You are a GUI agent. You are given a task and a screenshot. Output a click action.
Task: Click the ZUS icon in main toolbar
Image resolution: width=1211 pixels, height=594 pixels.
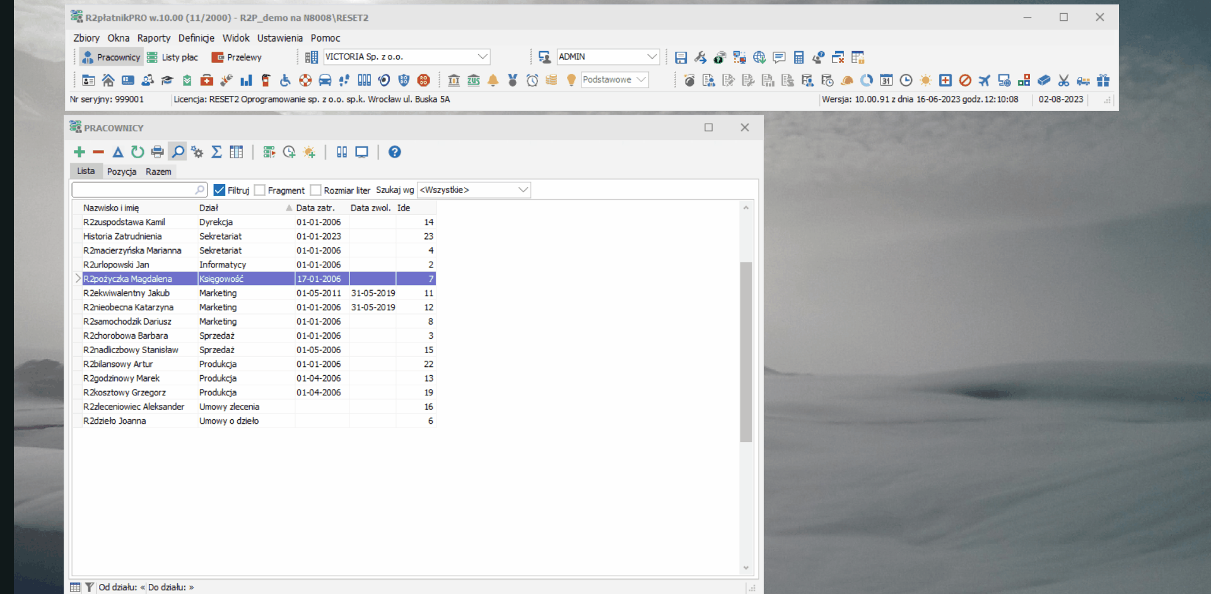[x=474, y=80]
